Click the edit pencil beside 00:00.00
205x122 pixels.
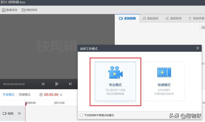[61, 95]
